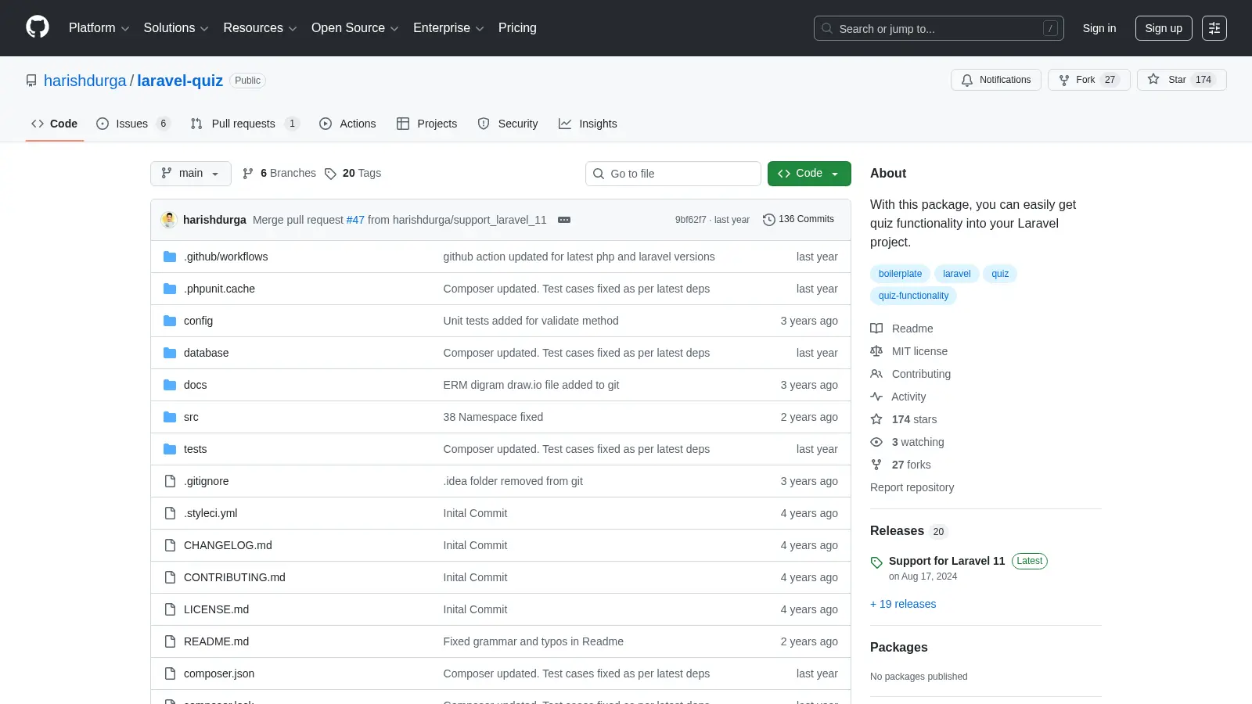The width and height of the screenshot is (1252, 704).
Task: Open the docs folder
Action: [x=196, y=385]
